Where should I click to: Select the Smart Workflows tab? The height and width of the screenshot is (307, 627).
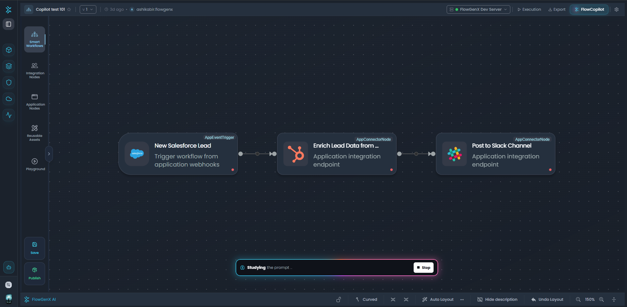tap(35, 39)
